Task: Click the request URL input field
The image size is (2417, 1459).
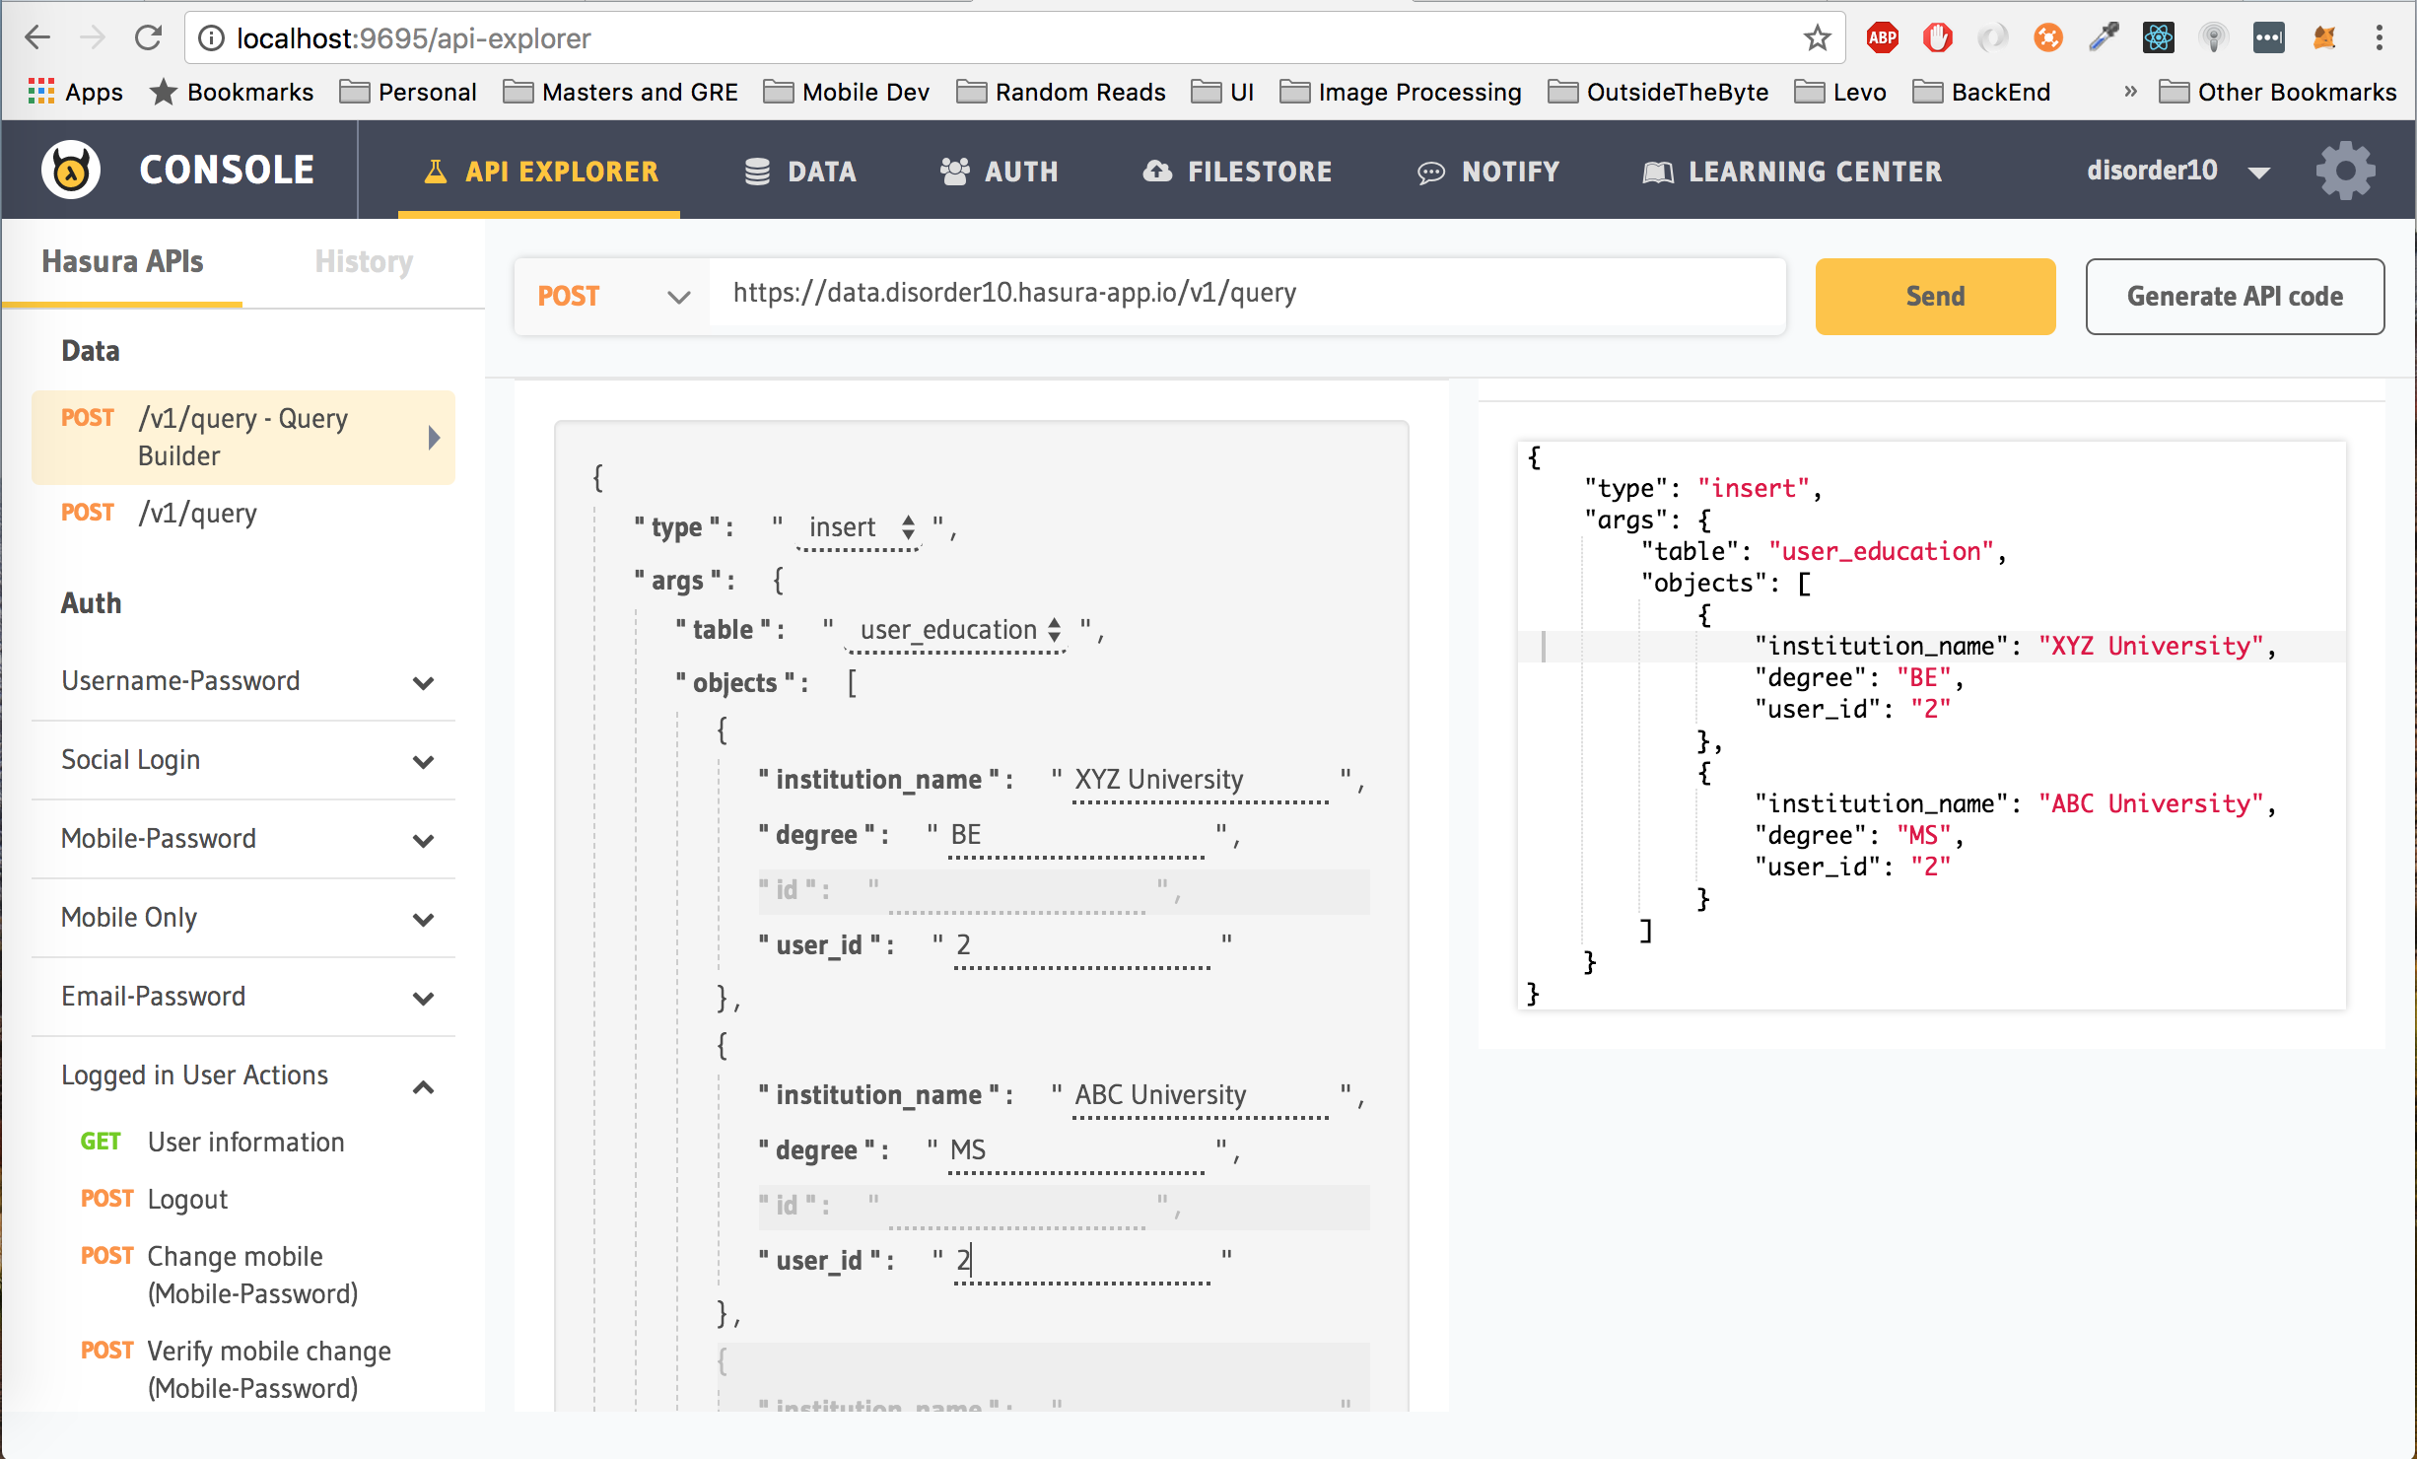Action: pos(1246,293)
